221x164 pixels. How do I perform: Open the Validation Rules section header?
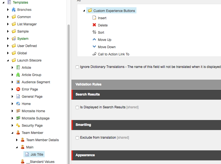click(146, 84)
